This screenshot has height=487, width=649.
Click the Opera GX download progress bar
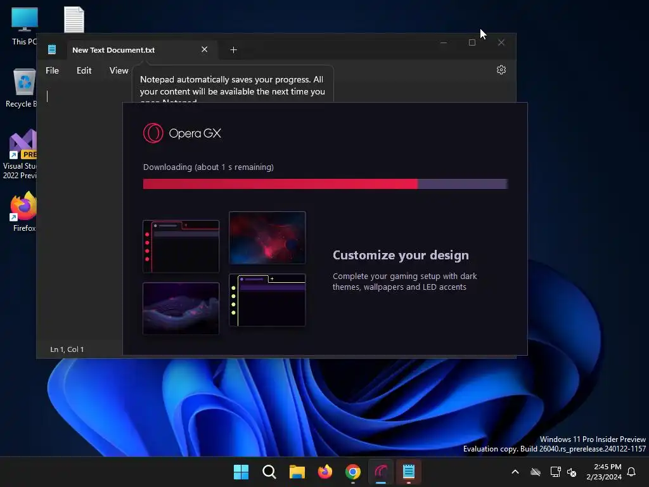325,184
